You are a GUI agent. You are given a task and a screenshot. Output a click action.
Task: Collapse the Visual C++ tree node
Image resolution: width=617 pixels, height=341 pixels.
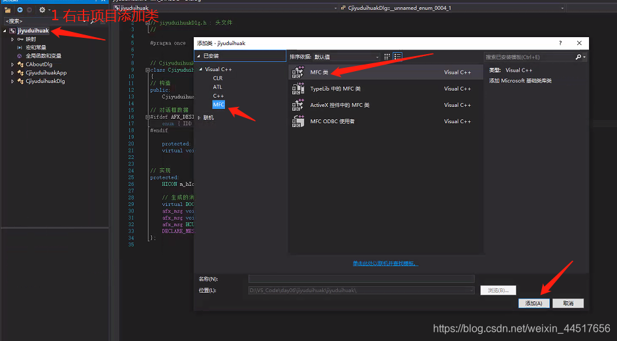201,69
